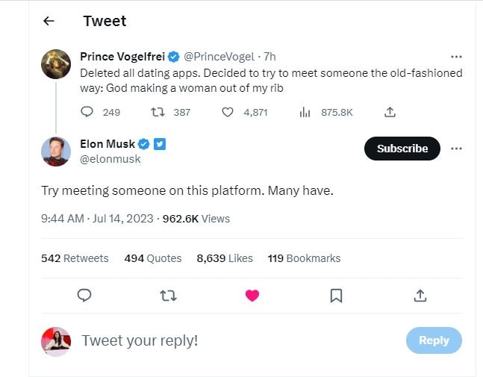Open Elon Musk's profile picture

tap(56, 152)
